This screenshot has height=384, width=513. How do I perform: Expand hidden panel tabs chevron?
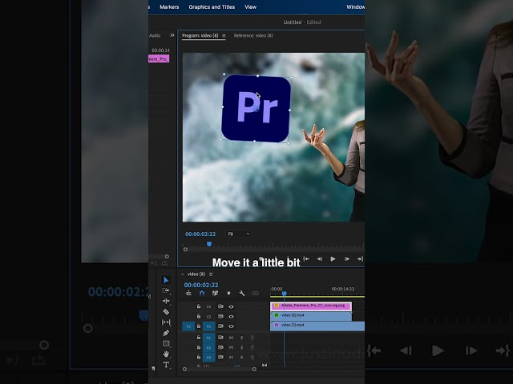pyautogui.click(x=172, y=35)
